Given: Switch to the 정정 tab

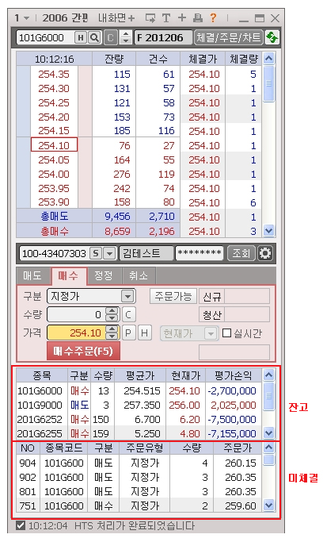Looking at the screenshot, I should point(104,275).
